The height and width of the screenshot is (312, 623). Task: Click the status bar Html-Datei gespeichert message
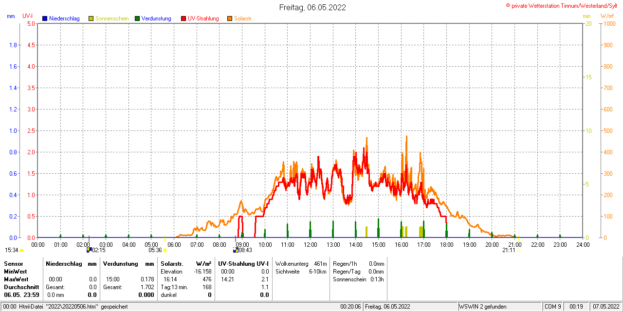tap(65, 307)
